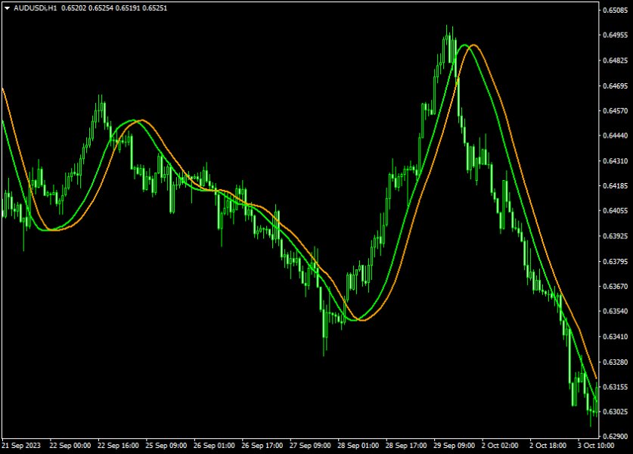Click price label 0.64695 on scale
This screenshot has height=454, width=633.
coord(616,86)
